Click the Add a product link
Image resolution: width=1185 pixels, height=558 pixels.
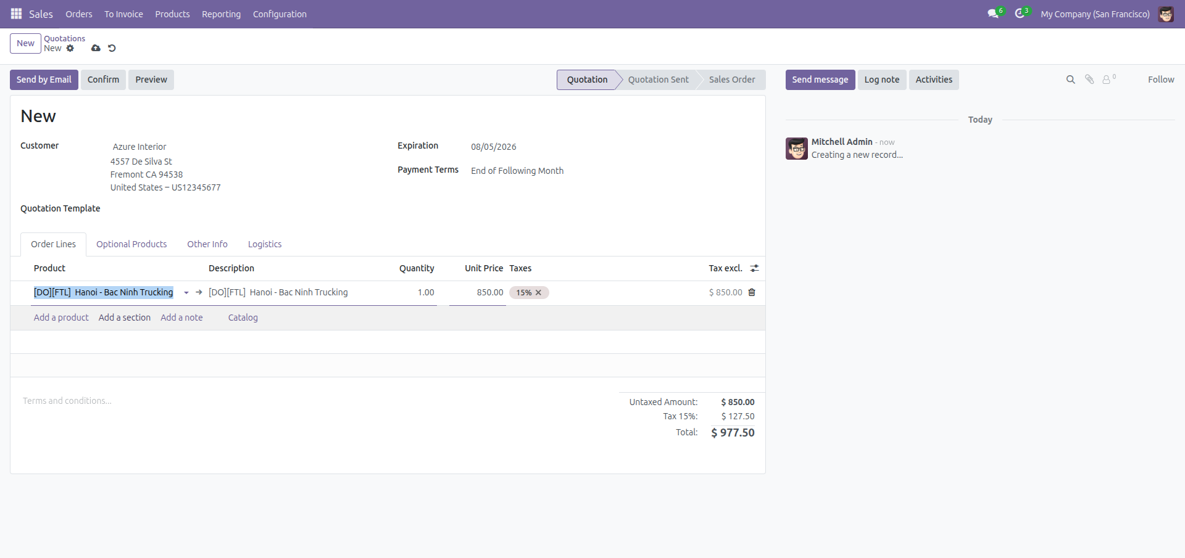coord(61,318)
